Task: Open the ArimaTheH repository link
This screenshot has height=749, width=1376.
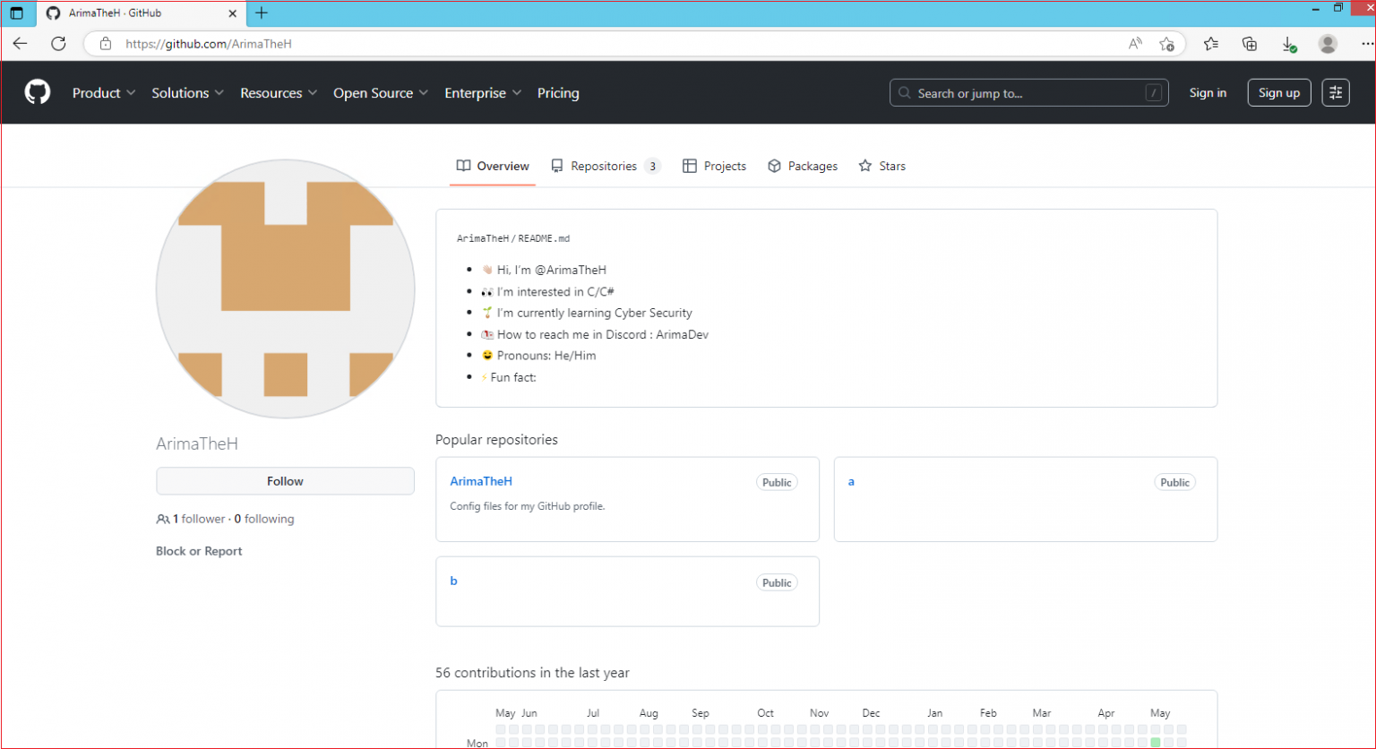Action: (481, 481)
